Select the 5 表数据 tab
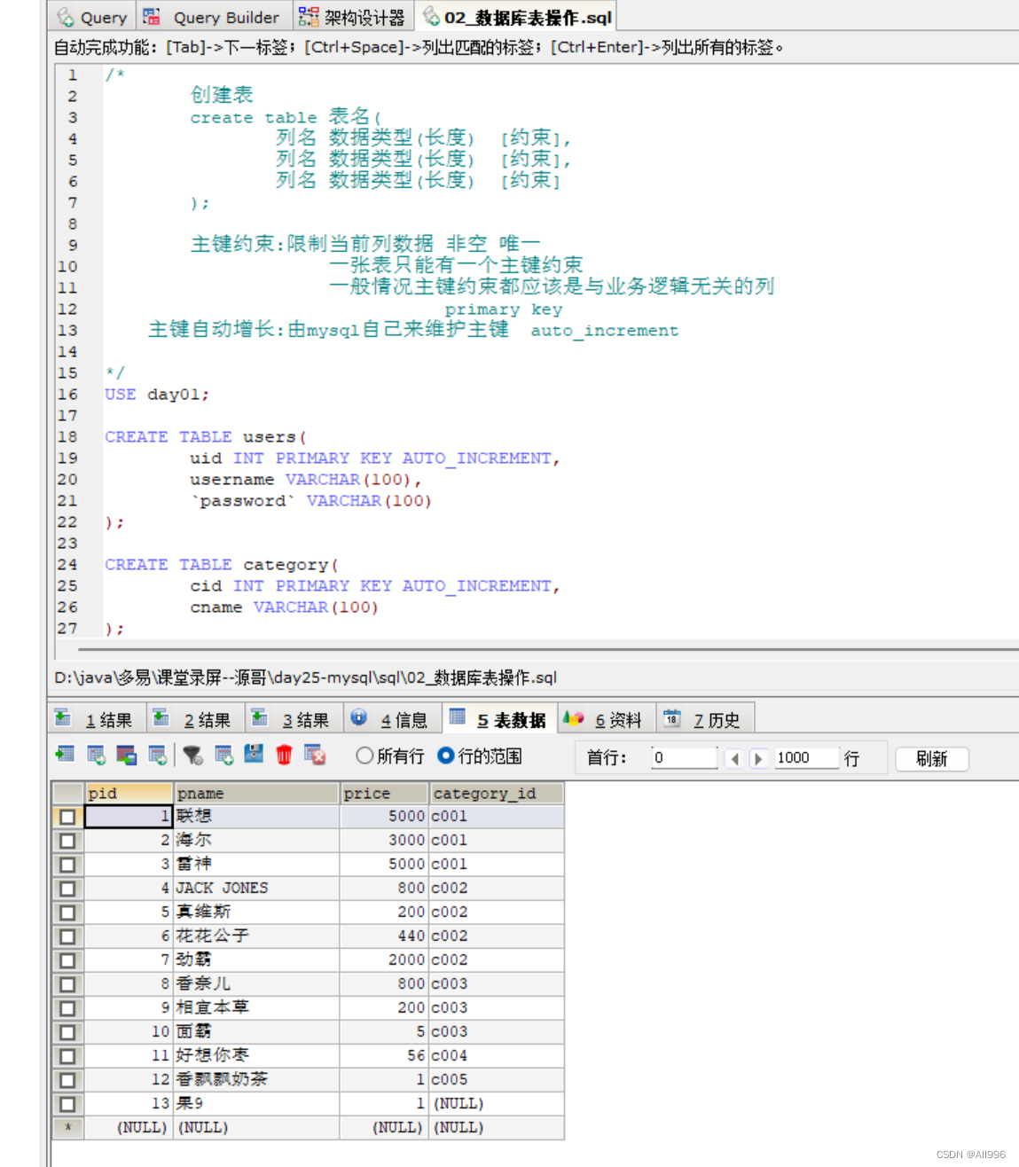This screenshot has height=1167, width=1019. (x=498, y=719)
